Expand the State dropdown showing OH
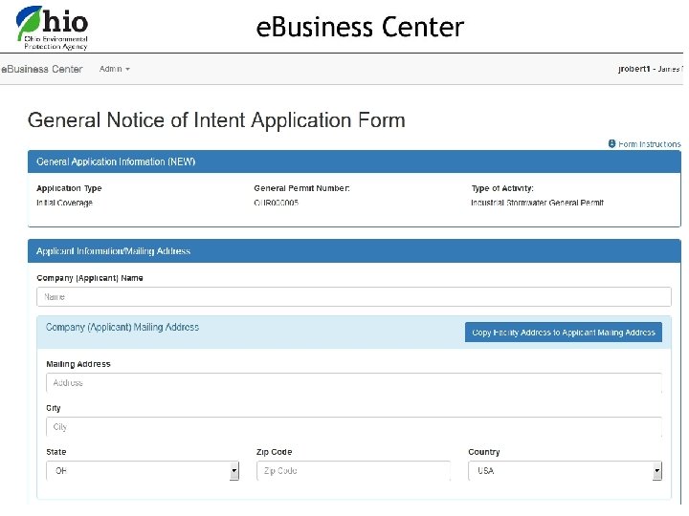The height and width of the screenshot is (516, 689). 142,471
